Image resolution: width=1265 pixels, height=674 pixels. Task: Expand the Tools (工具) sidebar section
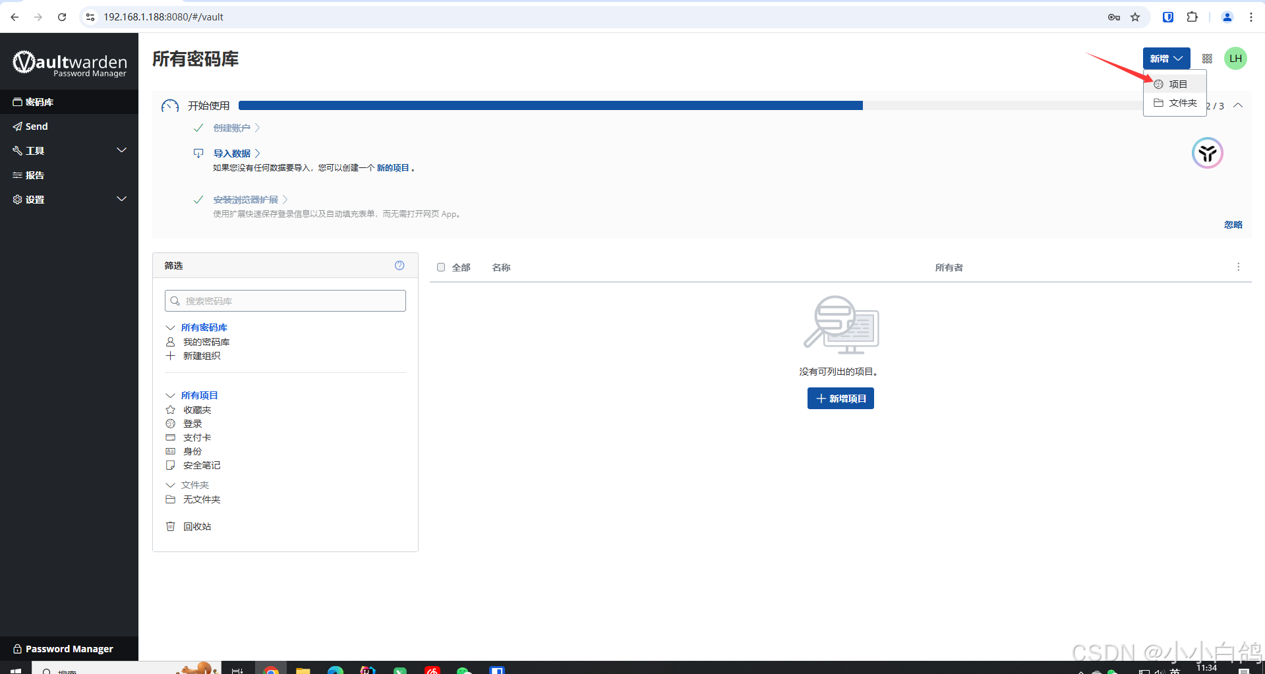pyautogui.click(x=121, y=150)
